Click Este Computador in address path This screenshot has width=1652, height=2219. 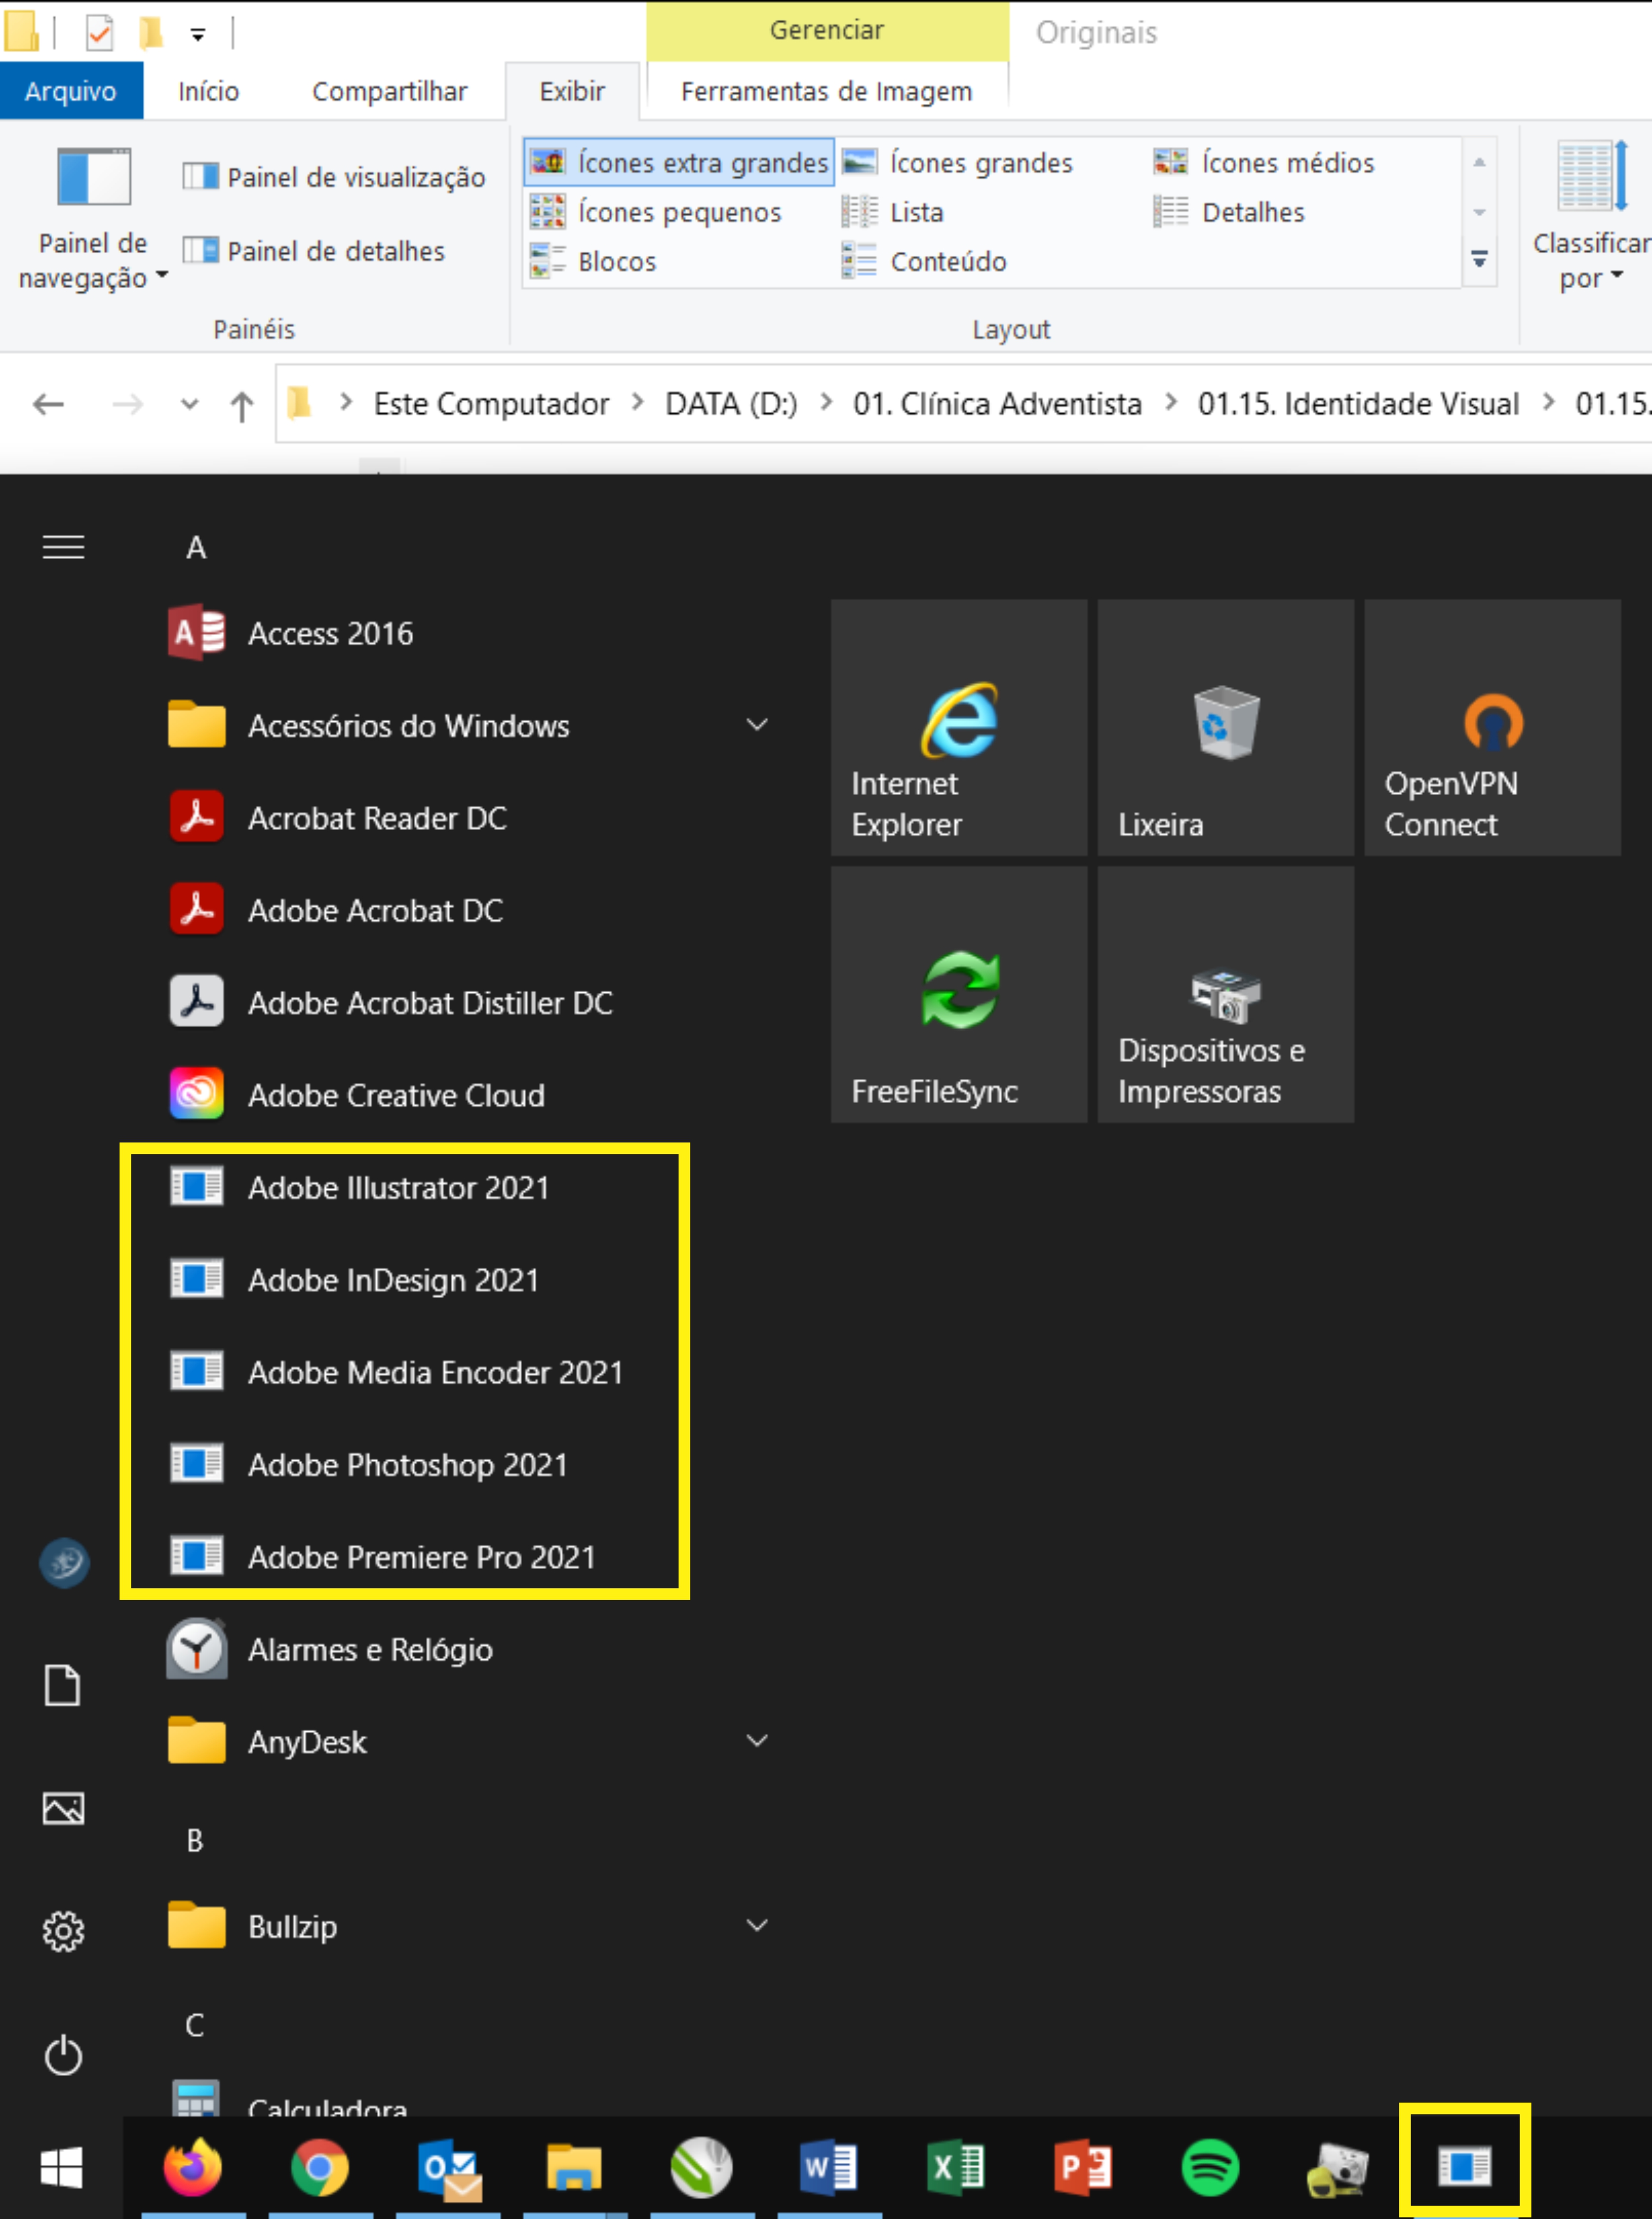(491, 404)
